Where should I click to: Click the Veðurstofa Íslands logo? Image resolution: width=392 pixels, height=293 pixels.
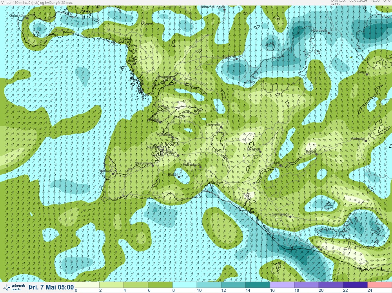pyautogui.click(x=14, y=288)
